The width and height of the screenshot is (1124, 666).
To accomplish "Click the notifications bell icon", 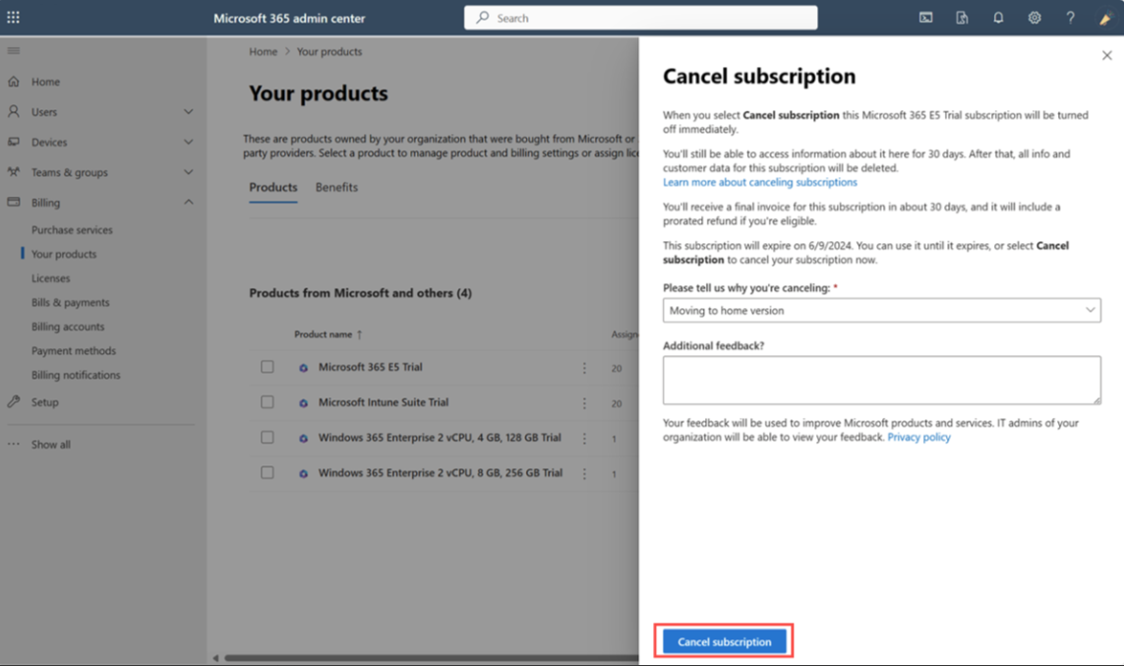I will 998,17.
